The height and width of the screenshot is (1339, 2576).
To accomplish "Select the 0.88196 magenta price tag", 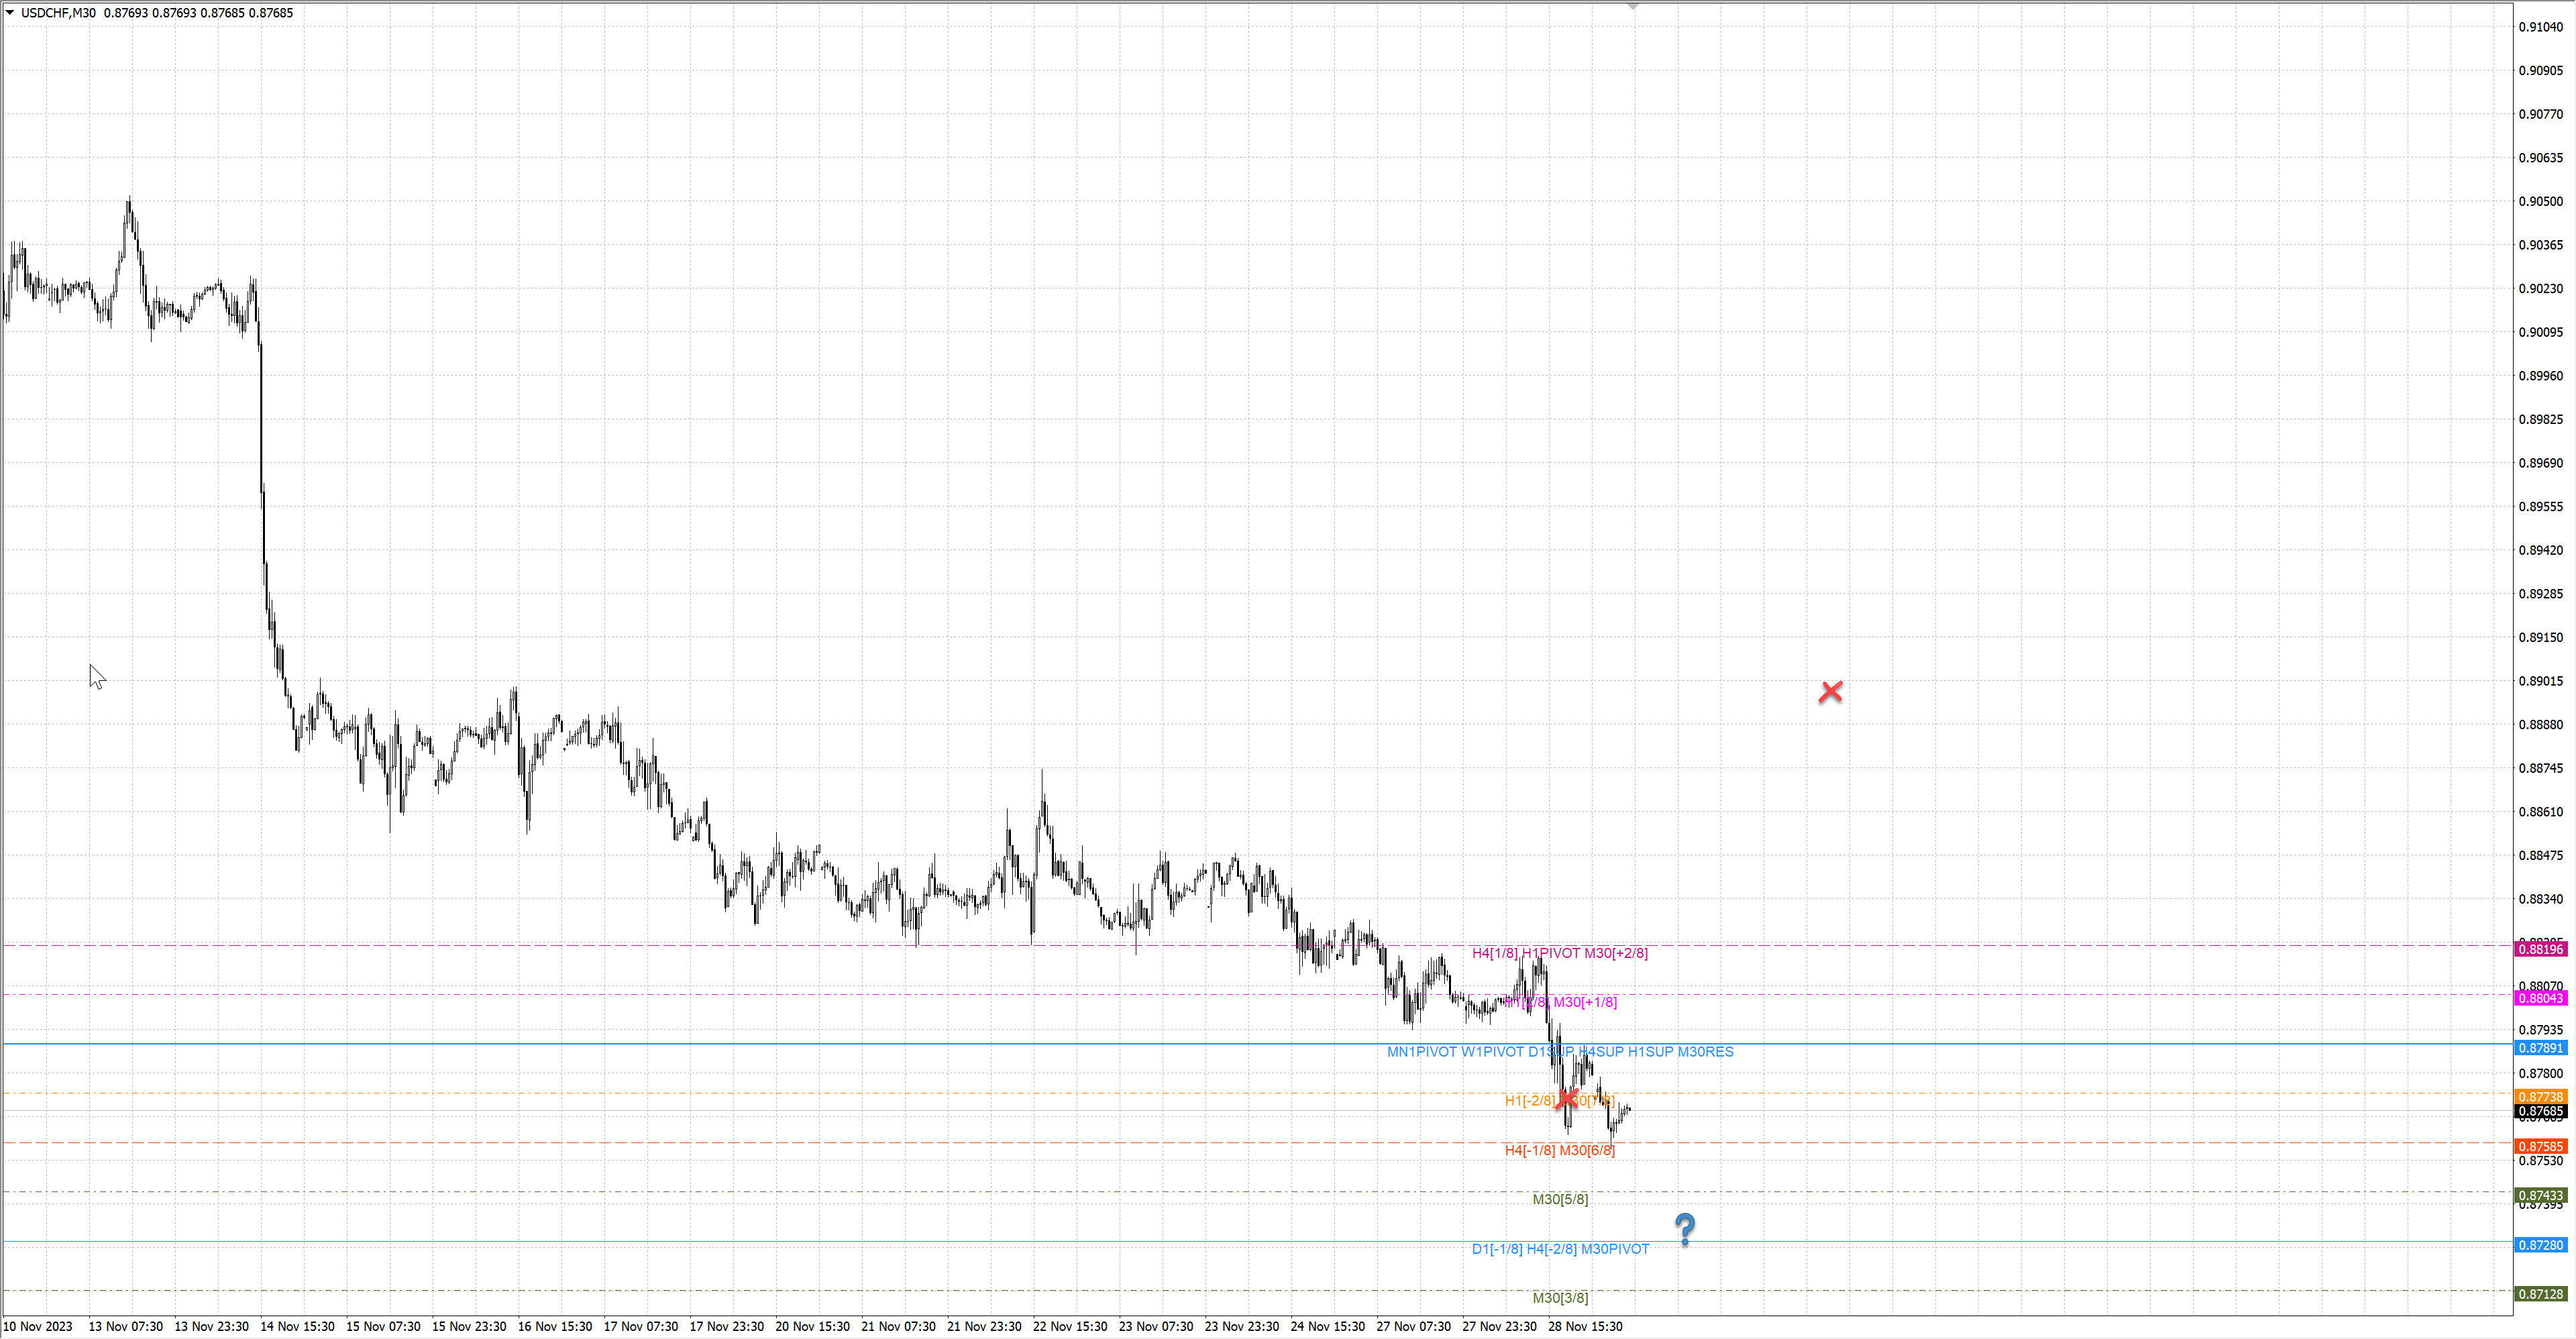I will (x=2540, y=949).
